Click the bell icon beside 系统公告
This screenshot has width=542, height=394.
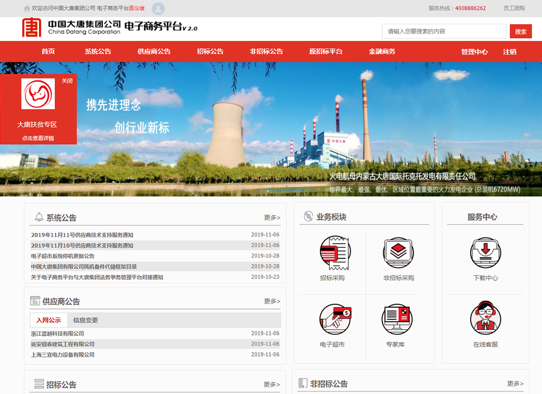[x=39, y=217]
